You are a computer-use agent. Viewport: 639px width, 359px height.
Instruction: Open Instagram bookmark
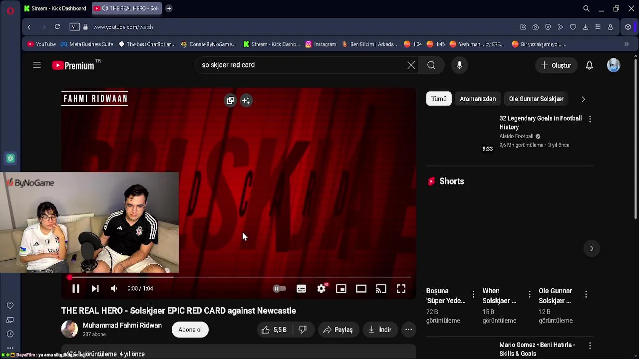(320, 44)
